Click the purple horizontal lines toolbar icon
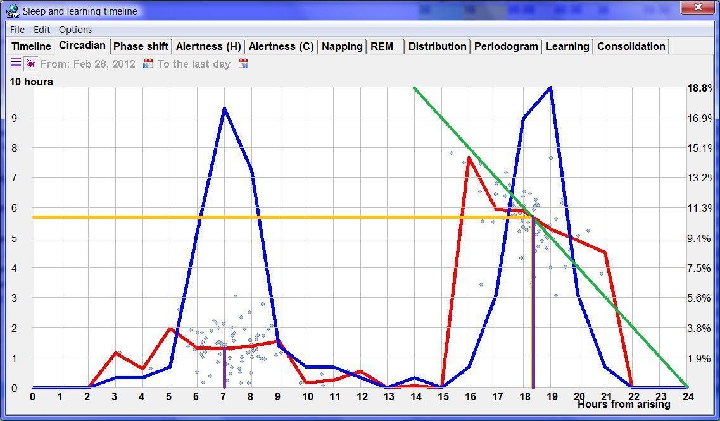This screenshot has width=720, height=421. tap(16, 64)
